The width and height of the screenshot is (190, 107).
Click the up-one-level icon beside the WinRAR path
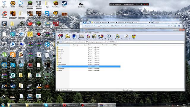click(58, 42)
